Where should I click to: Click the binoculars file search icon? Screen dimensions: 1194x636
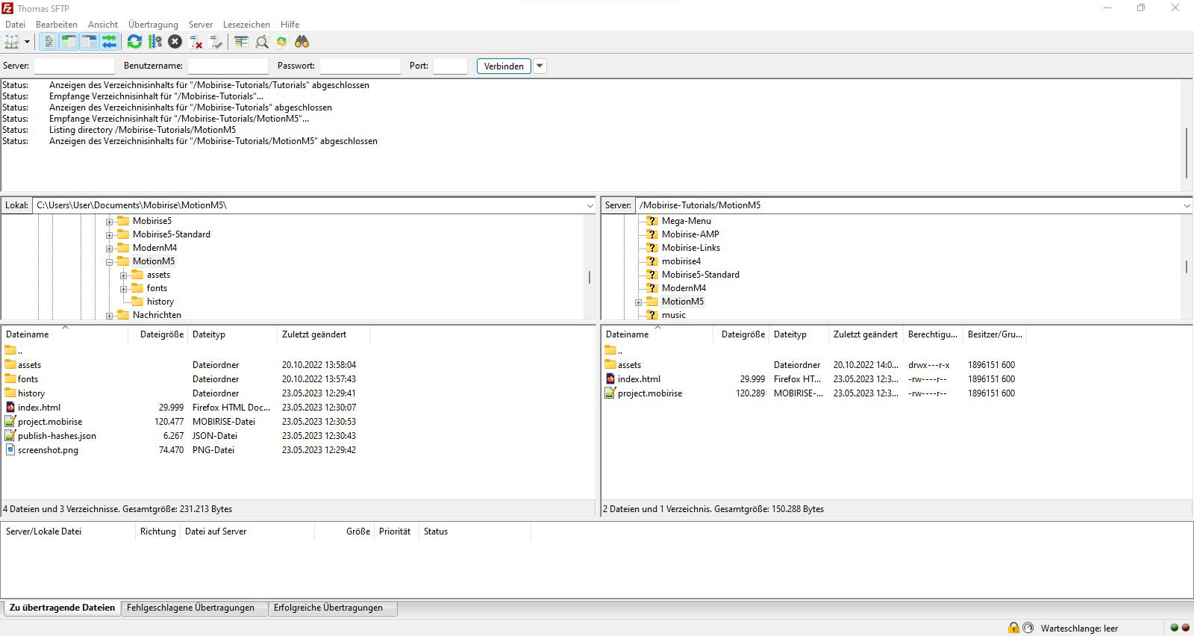coord(301,42)
